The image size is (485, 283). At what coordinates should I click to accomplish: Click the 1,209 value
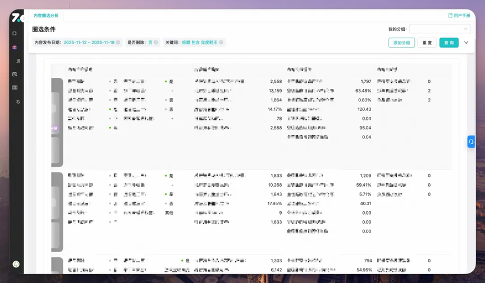tap(365, 176)
